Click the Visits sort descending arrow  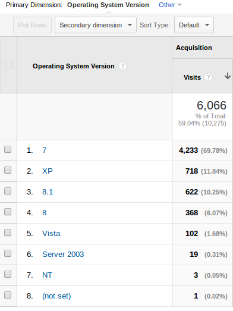(228, 76)
